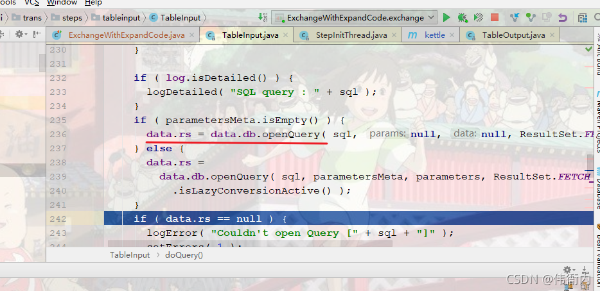Run ExchangeWithExpandCode.exchange with the green play button
Screen dimensions: 600x291
coord(446,17)
